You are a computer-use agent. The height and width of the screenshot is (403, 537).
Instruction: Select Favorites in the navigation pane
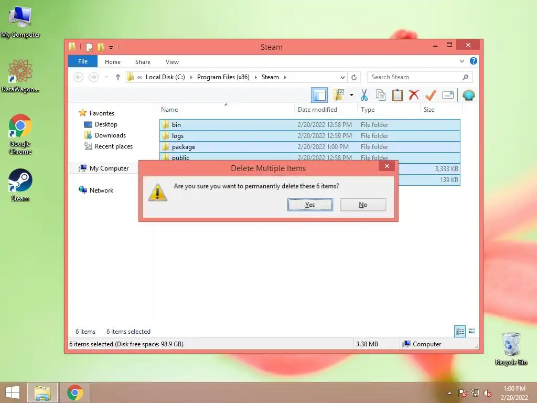(102, 113)
